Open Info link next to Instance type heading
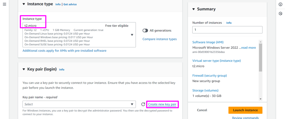The image size is (285, 119). (x=58, y=4)
